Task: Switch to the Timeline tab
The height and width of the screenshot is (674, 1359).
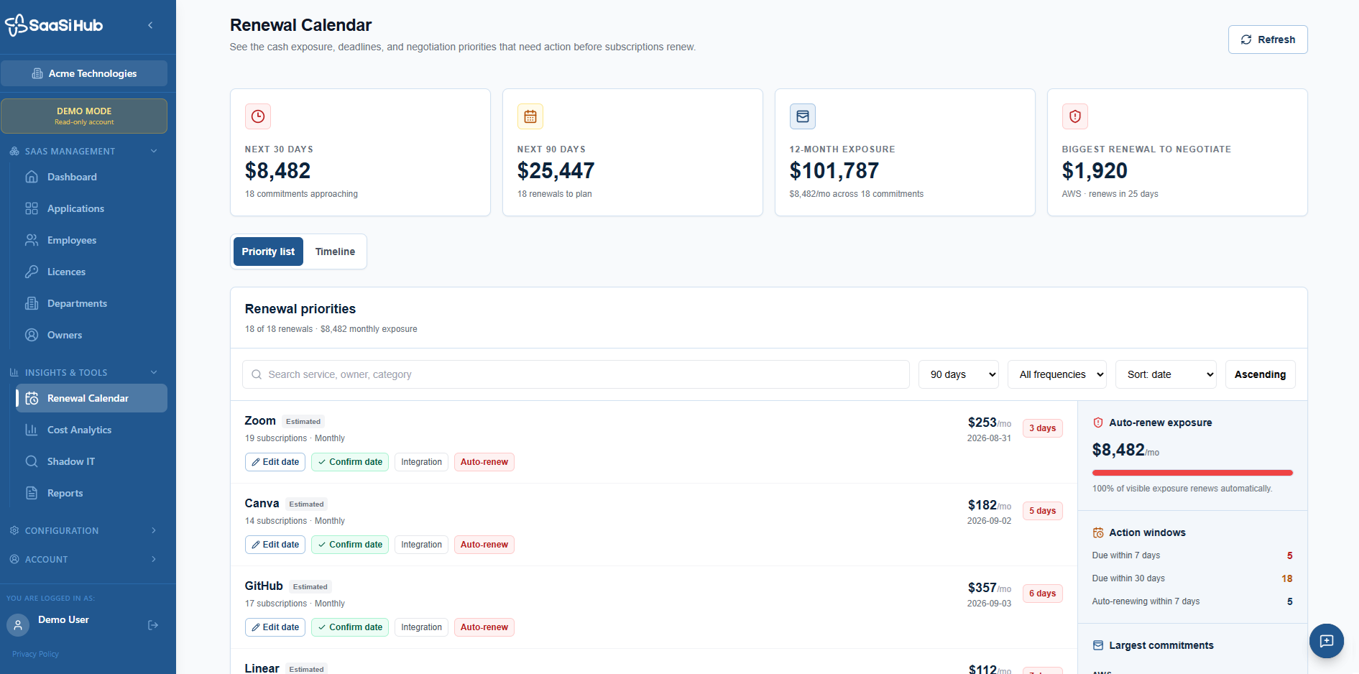Action: click(x=335, y=251)
